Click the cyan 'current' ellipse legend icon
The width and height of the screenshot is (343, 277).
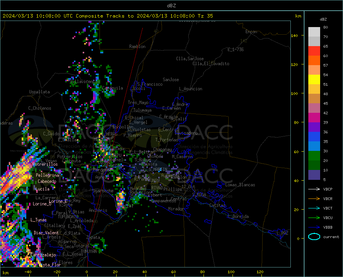point(314,237)
